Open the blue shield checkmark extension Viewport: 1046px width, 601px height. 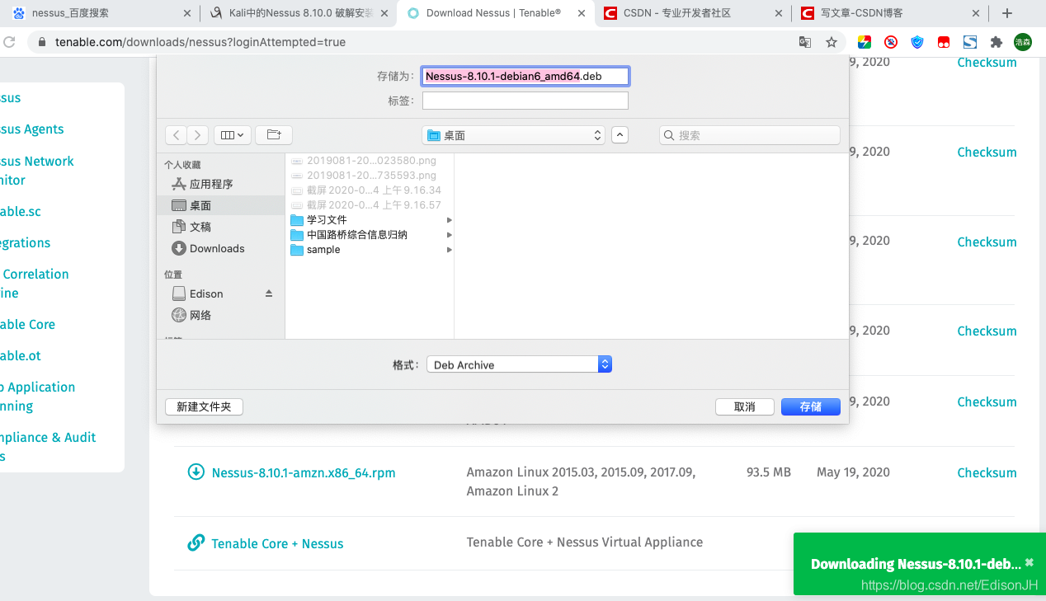pos(917,42)
